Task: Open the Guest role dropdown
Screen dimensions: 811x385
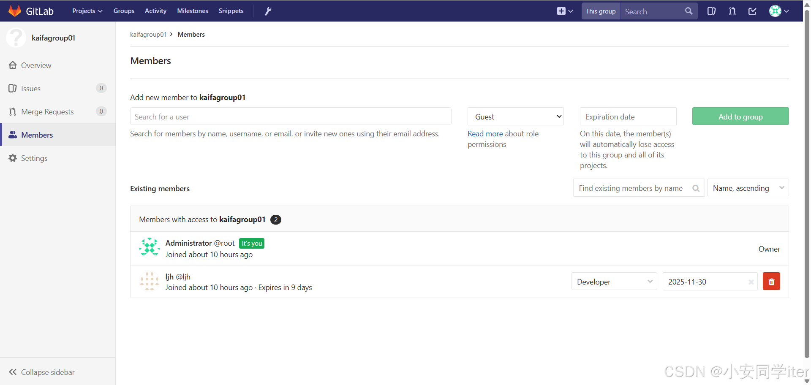Action: click(515, 117)
